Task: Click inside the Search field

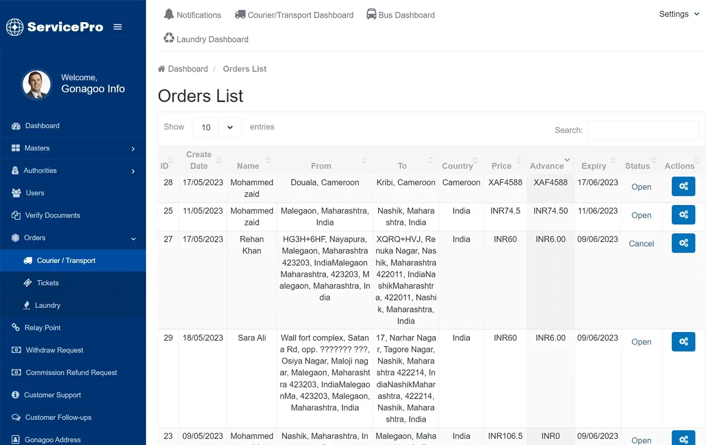Action: coord(643,130)
